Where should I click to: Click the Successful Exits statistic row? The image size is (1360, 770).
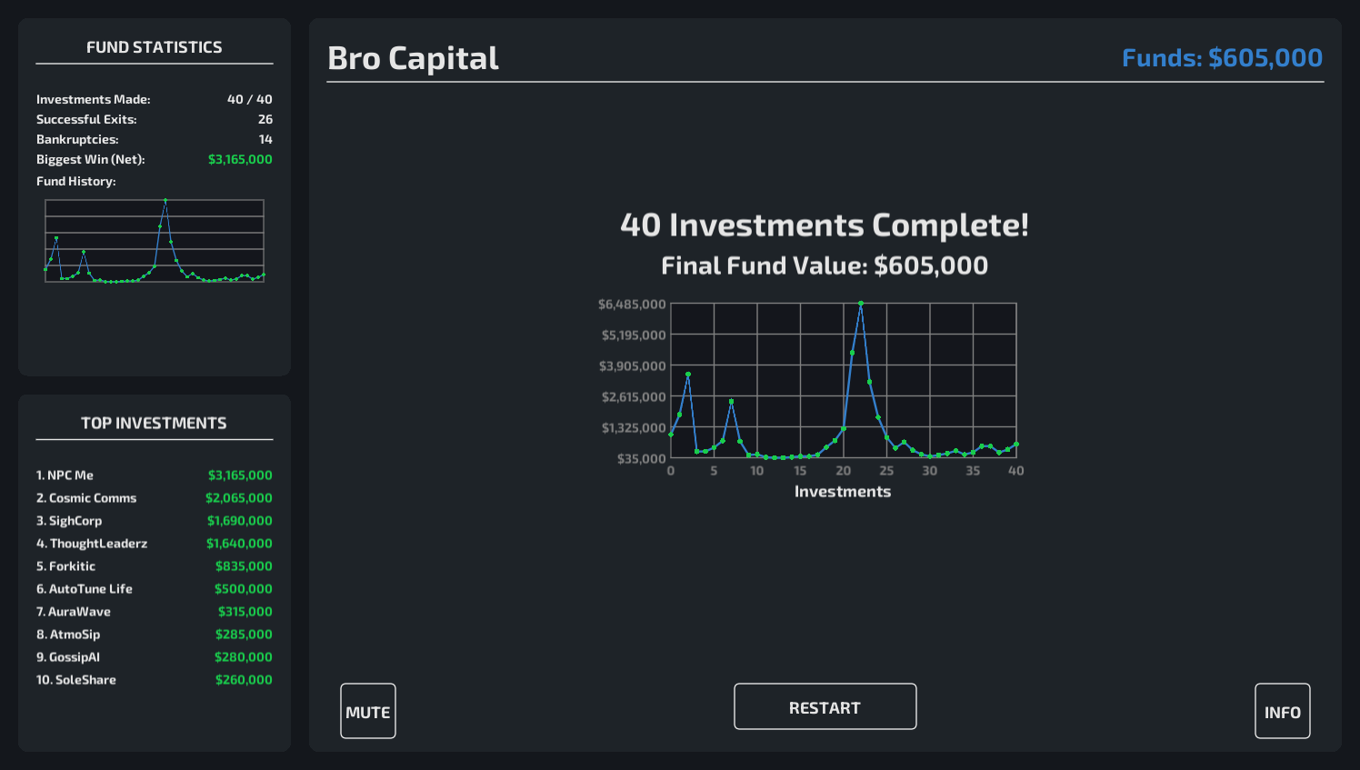154,119
